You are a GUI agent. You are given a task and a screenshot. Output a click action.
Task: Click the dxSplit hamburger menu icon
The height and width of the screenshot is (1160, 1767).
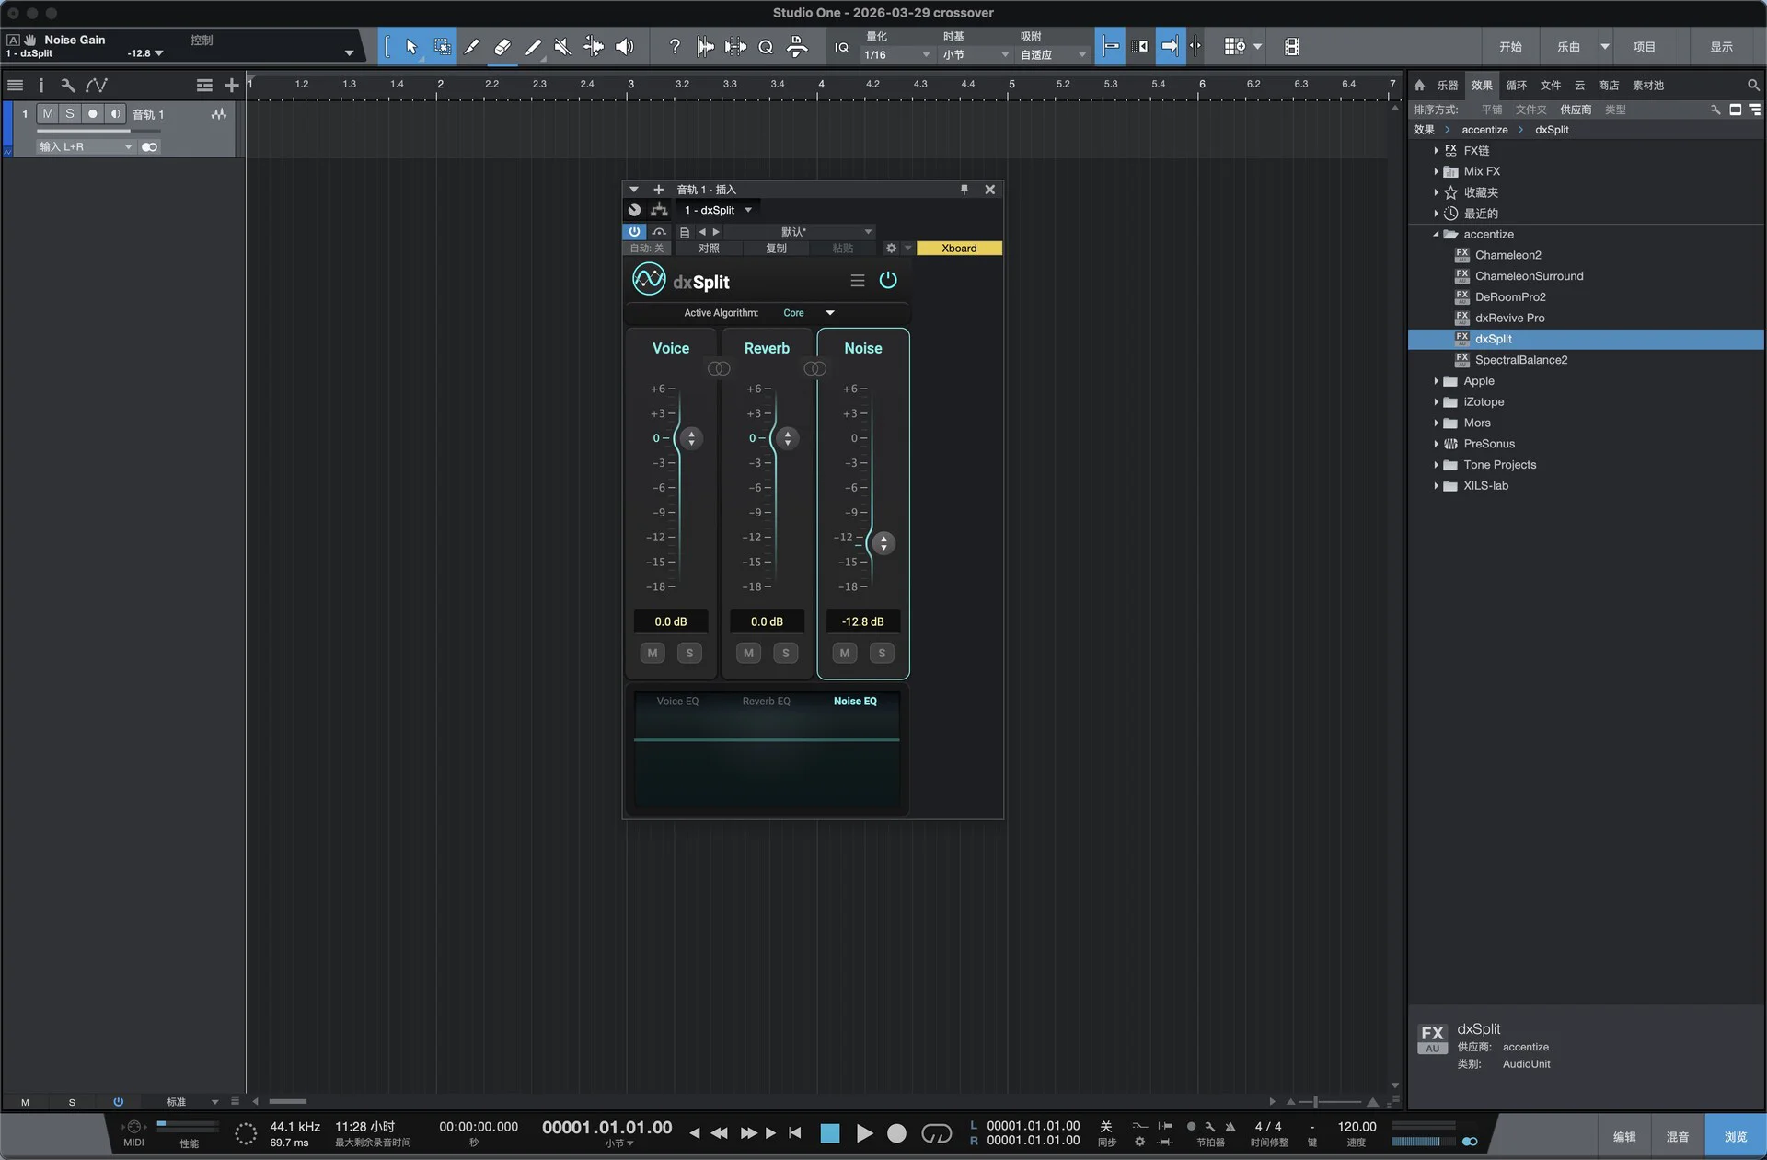coord(857,281)
